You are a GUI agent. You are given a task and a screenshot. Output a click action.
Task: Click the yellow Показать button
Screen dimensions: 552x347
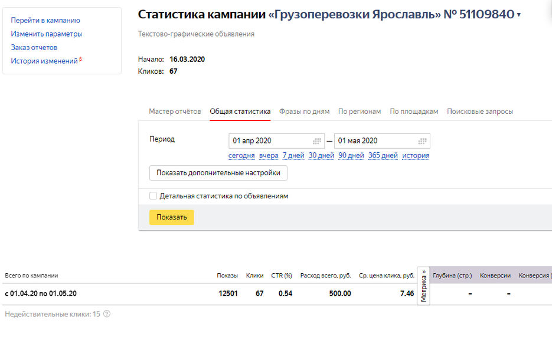(171, 217)
